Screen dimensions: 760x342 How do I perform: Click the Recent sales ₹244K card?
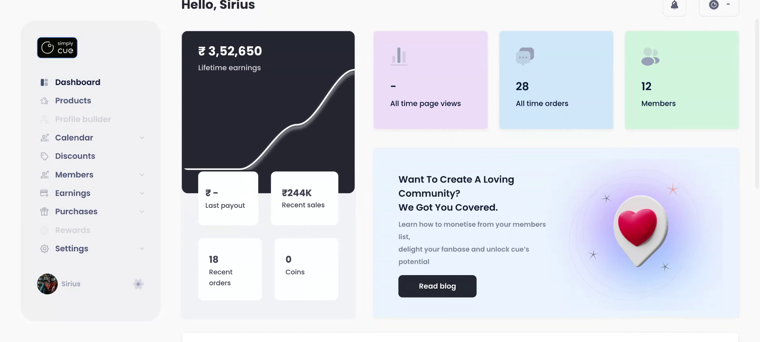pos(304,198)
